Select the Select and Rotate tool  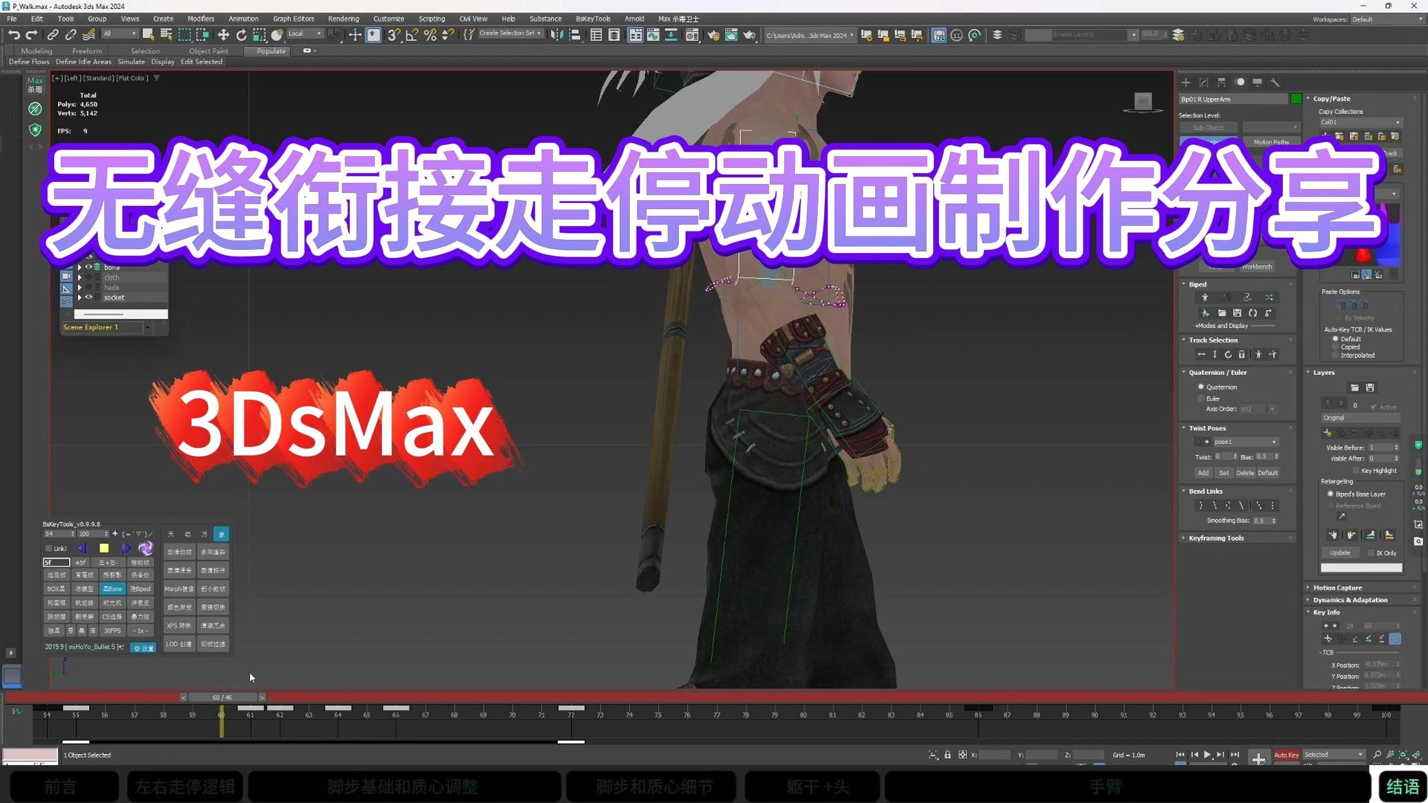241,35
